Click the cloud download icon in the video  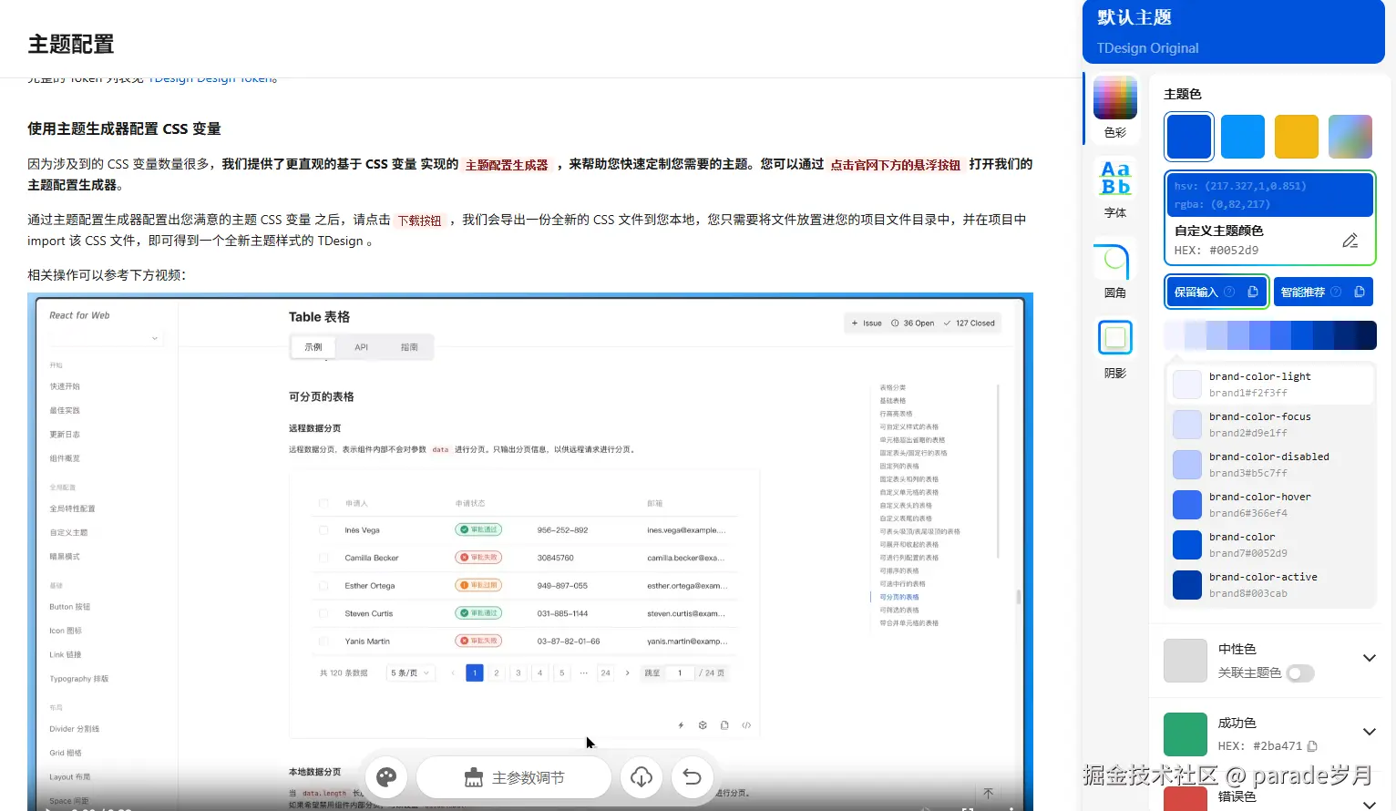(642, 776)
